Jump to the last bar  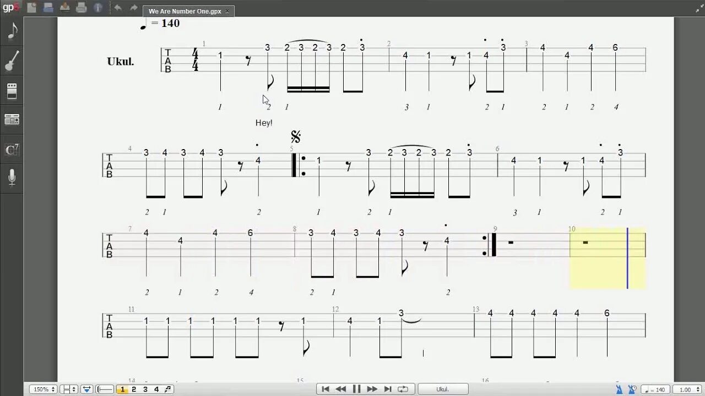(387, 389)
